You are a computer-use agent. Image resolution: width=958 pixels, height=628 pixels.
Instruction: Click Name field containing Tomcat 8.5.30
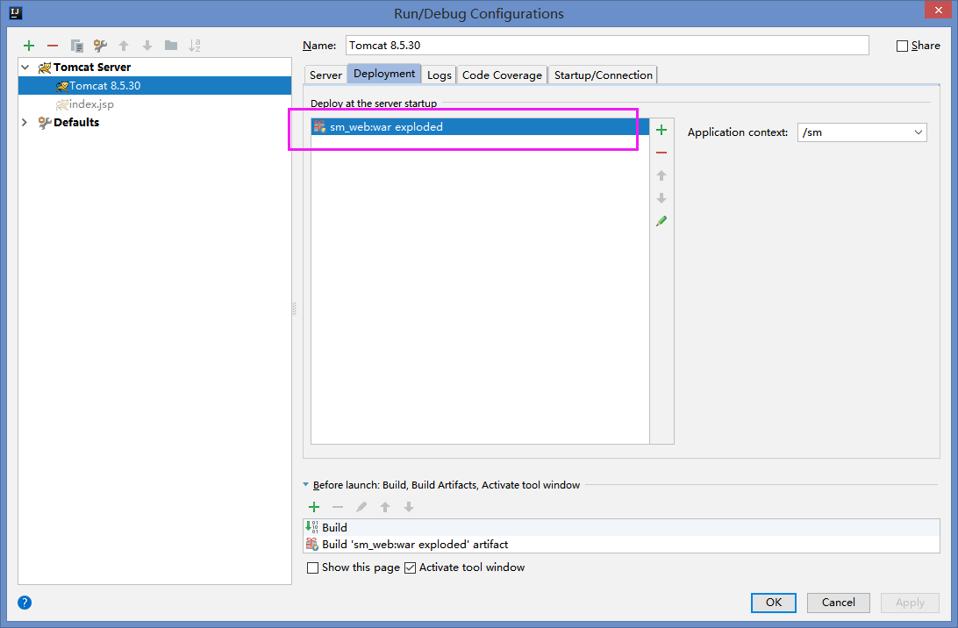click(x=607, y=46)
